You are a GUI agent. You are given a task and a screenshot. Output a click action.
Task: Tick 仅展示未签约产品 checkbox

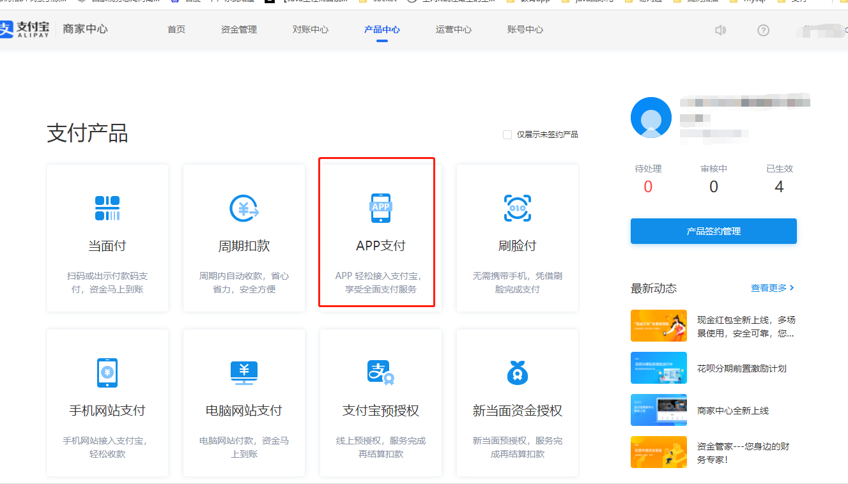pyautogui.click(x=507, y=135)
